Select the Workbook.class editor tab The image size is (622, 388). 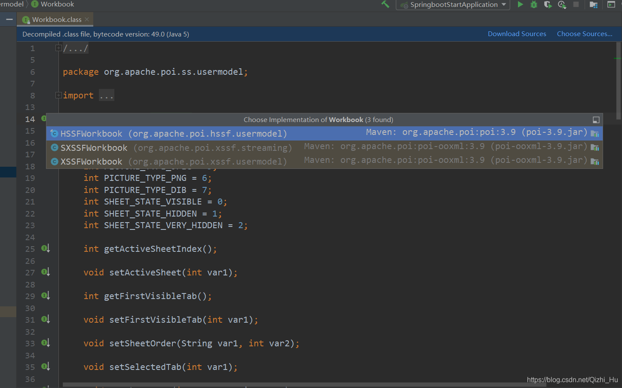click(56, 19)
